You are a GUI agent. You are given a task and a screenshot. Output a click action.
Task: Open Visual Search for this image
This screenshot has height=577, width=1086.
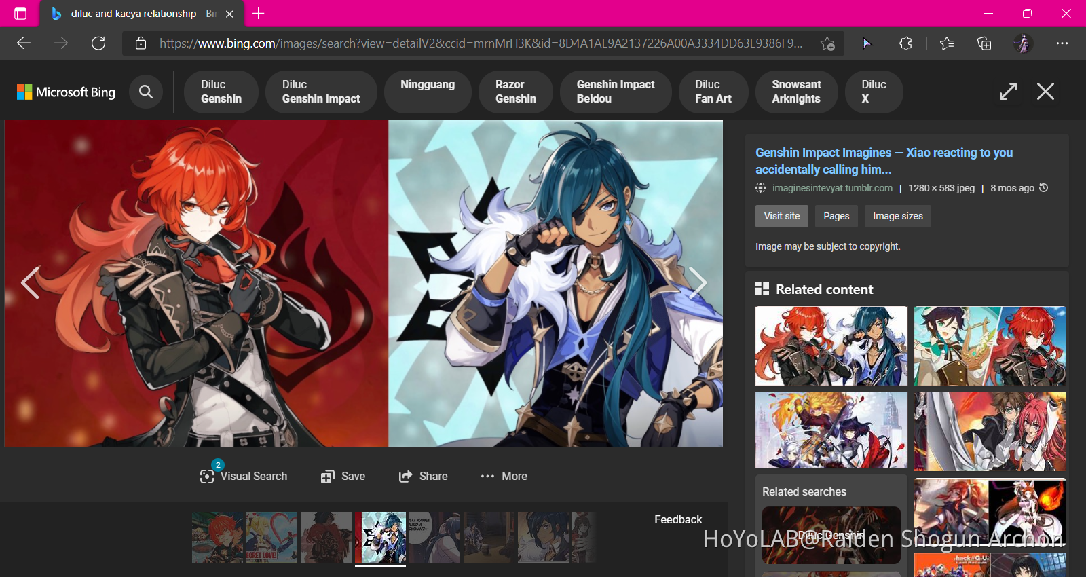point(244,477)
